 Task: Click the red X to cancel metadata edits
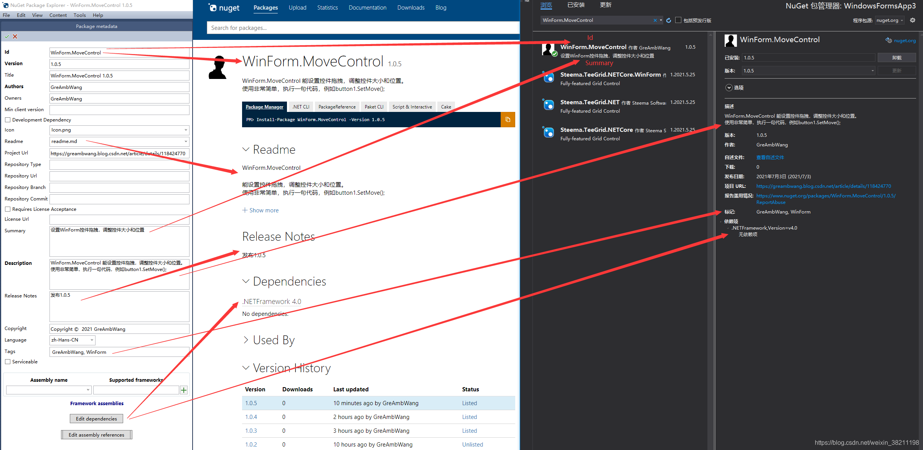[15, 36]
